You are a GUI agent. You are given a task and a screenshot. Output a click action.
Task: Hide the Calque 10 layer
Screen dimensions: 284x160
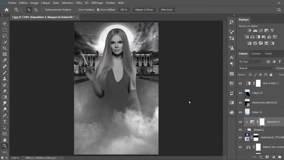point(241,93)
